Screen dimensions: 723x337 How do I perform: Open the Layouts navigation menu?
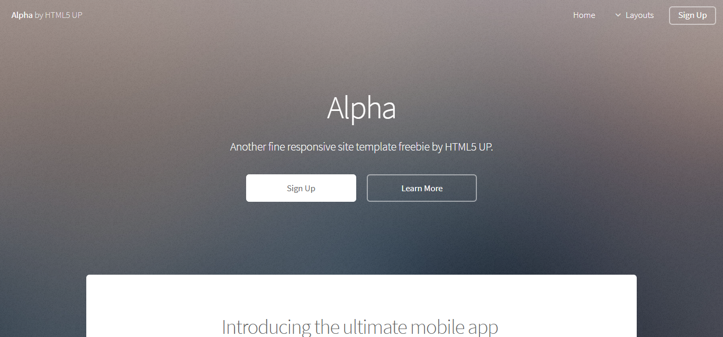tap(635, 15)
